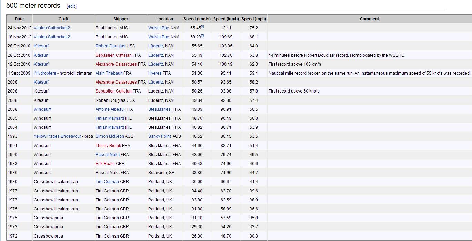472x241 pixels.
Task: Open the Sandy Point location link
Action: point(160,136)
